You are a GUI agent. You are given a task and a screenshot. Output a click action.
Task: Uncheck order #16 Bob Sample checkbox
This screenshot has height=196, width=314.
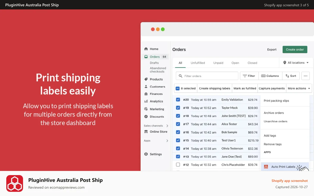[178, 132]
